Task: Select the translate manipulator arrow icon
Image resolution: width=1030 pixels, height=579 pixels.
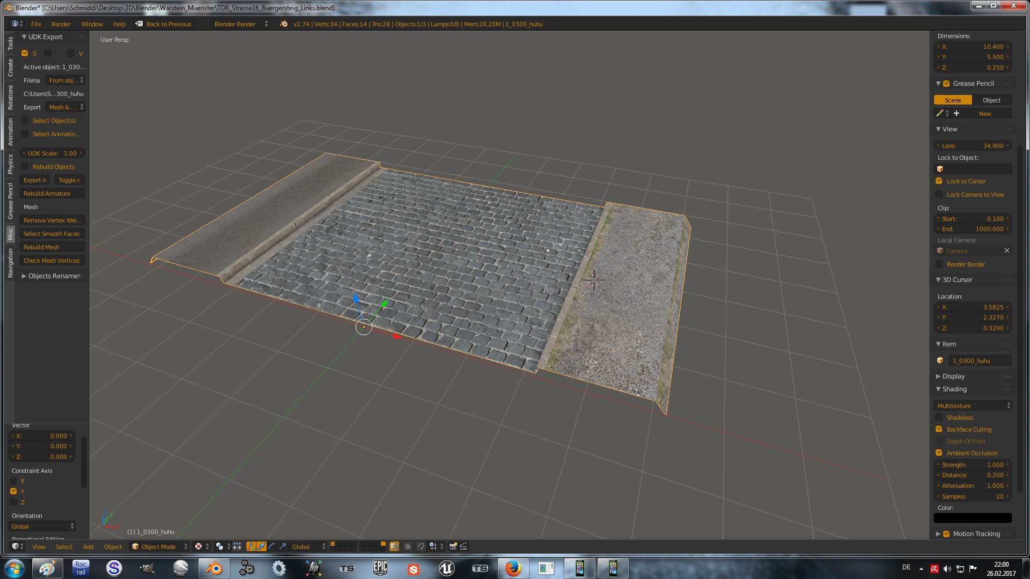Action: tap(261, 546)
